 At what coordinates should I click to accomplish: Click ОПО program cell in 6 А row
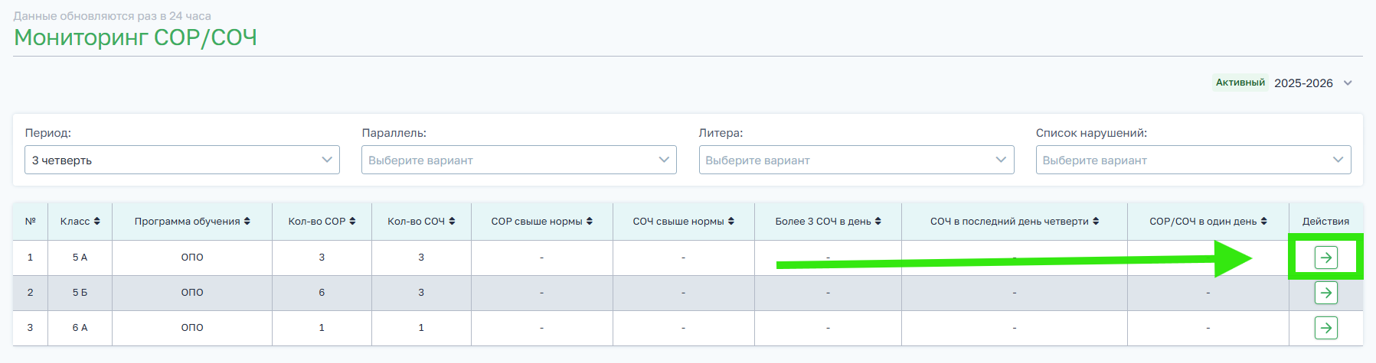coord(192,328)
